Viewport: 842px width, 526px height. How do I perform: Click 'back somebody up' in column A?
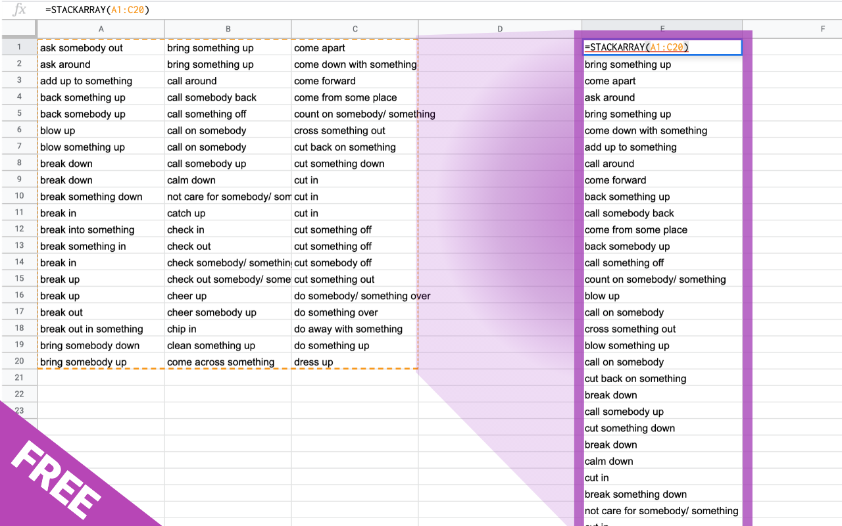101,114
